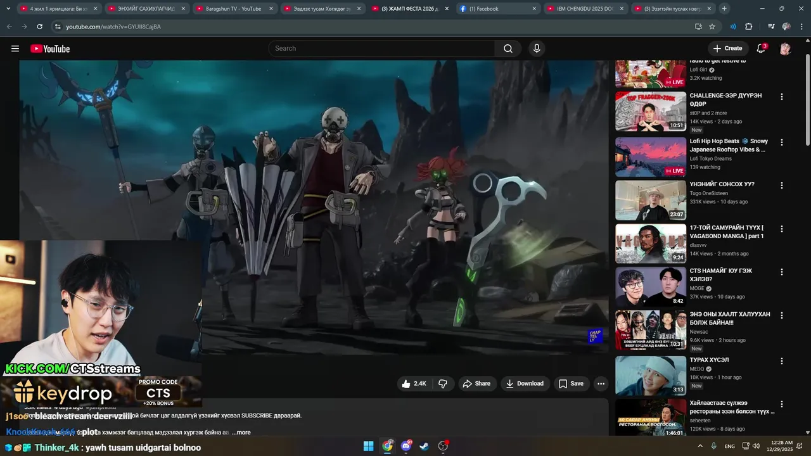Screen dimensions: 811x456
Task: Open CTS НАМАЙГ ЮУ ГЭЖ ХЭЛЭВ? thumbnail
Action: 651,286
